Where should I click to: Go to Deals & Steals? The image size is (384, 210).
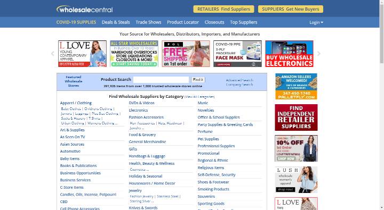tap(116, 22)
